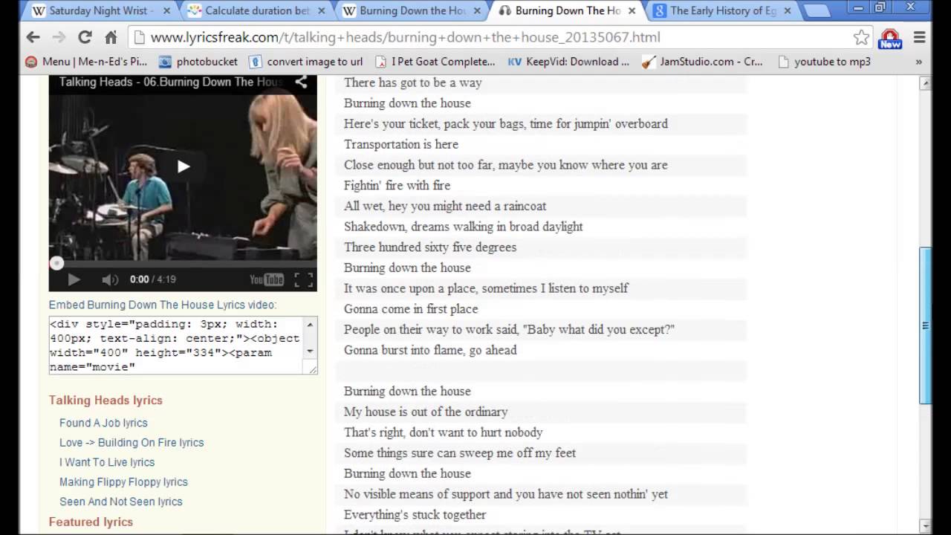The image size is (951, 535).
Task: Click the lyric "Everything's stuck together"
Action: coord(415,514)
